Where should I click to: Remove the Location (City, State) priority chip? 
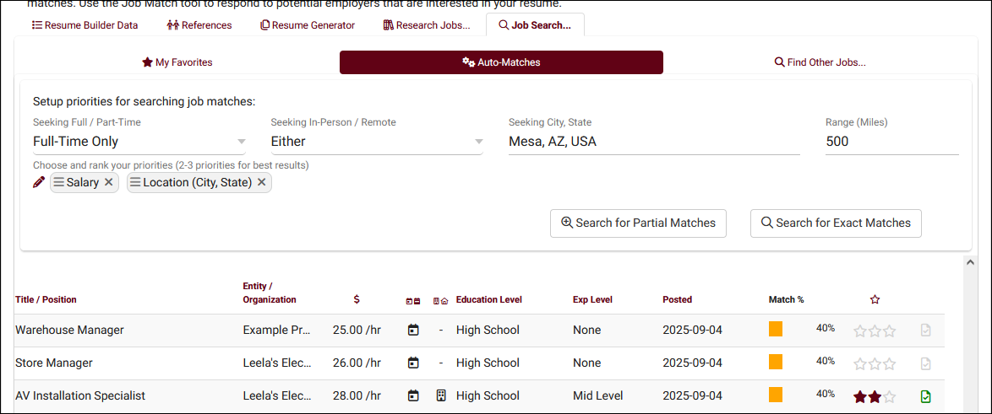(x=262, y=182)
